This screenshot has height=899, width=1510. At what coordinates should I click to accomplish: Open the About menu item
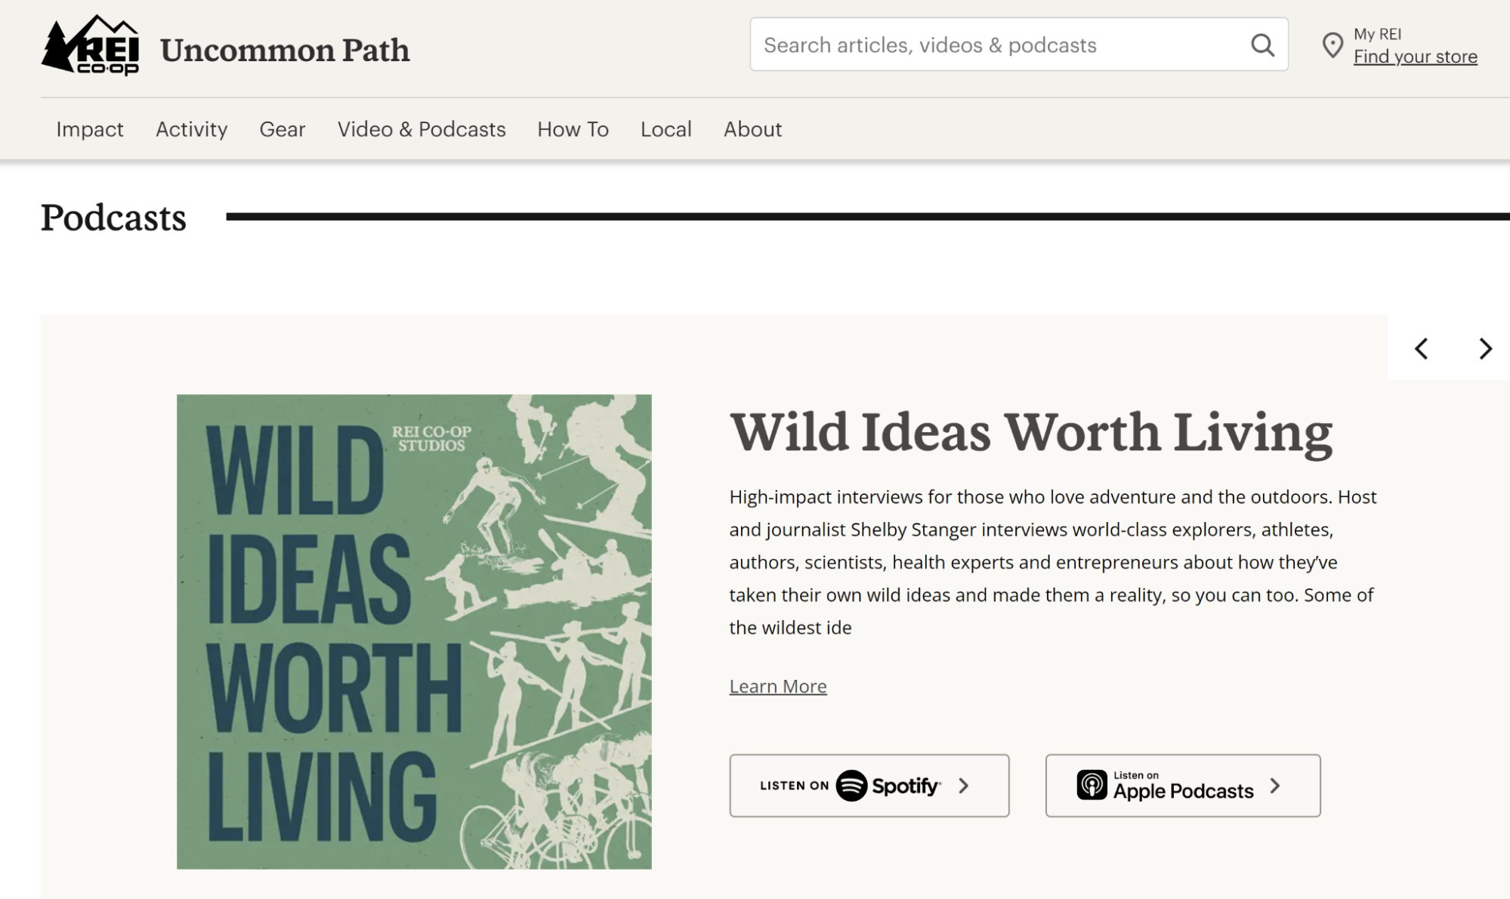coord(752,129)
